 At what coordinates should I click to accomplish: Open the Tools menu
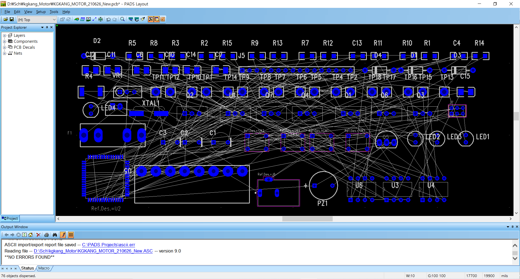(x=54, y=12)
